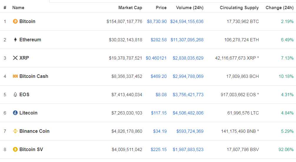Image resolution: width=296 pixels, height=162 pixels.
Task: Click the Bitcoin Cash logo icon
Action: click(x=15, y=76)
